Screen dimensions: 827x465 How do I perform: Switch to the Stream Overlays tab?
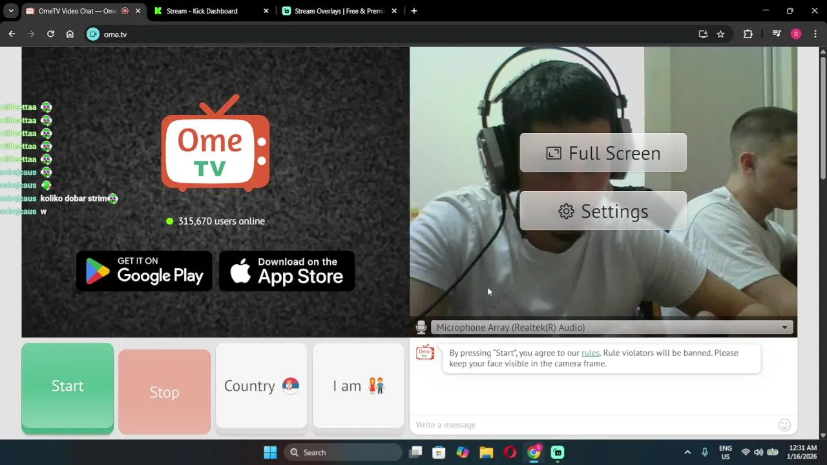pyautogui.click(x=340, y=11)
